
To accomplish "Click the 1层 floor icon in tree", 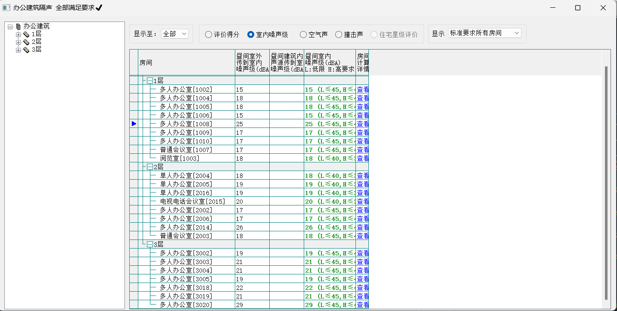I will [x=26, y=34].
